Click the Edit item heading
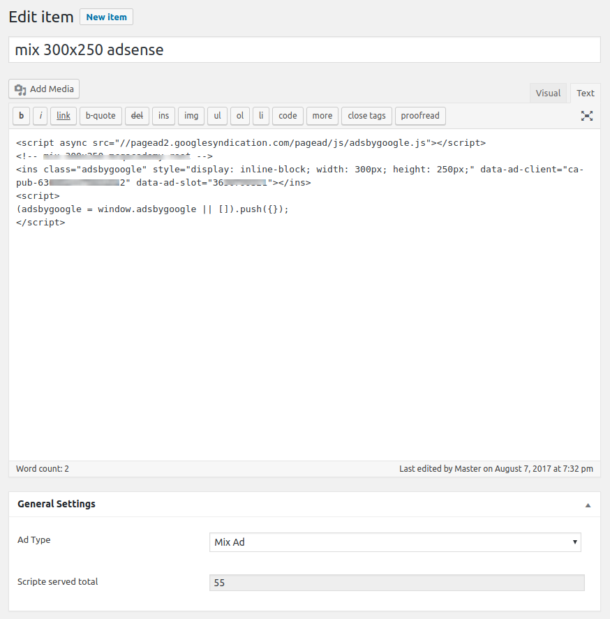Image resolution: width=610 pixels, height=619 pixels. click(41, 17)
